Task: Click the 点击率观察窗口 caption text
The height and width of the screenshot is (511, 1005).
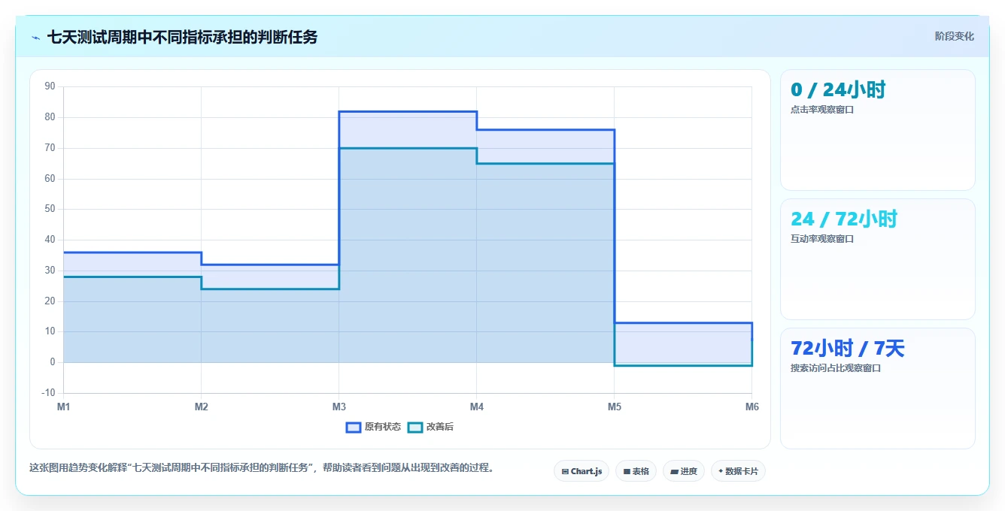Action: pyautogui.click(x=822, y=109)
